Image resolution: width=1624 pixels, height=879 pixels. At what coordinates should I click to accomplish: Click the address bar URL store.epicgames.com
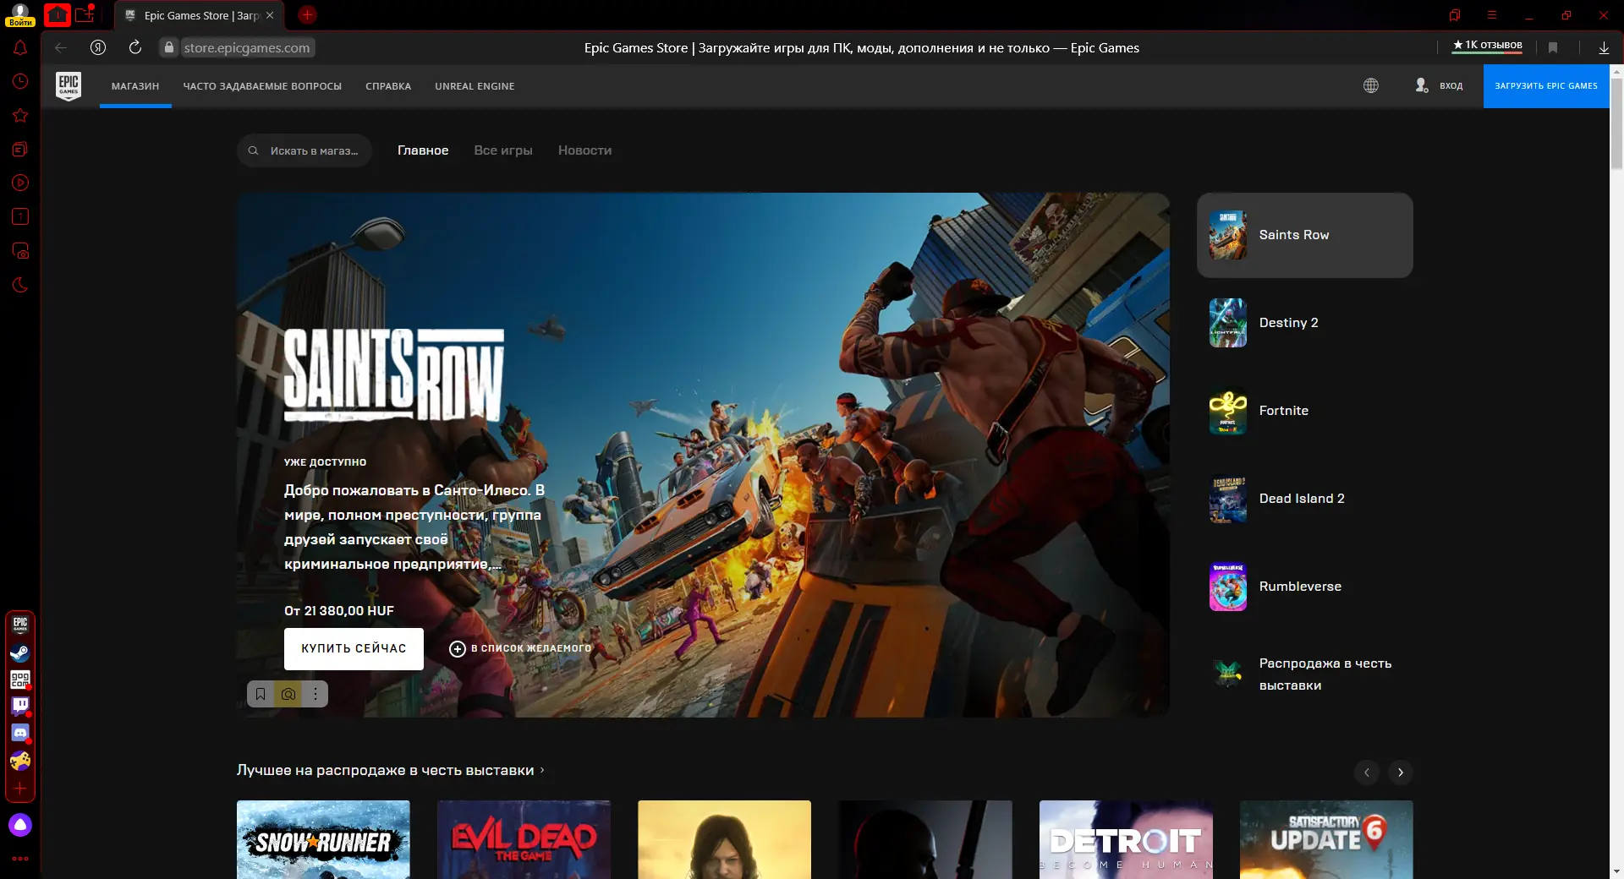246,47
